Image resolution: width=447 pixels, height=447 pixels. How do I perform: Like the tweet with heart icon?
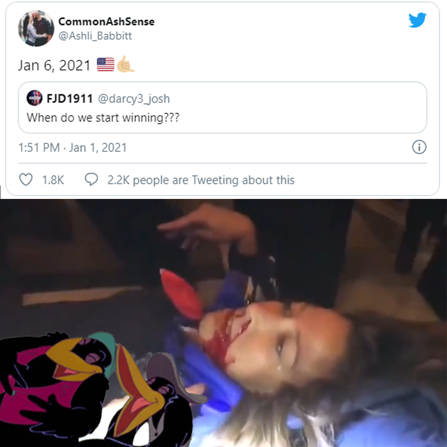tap(25, 180)
